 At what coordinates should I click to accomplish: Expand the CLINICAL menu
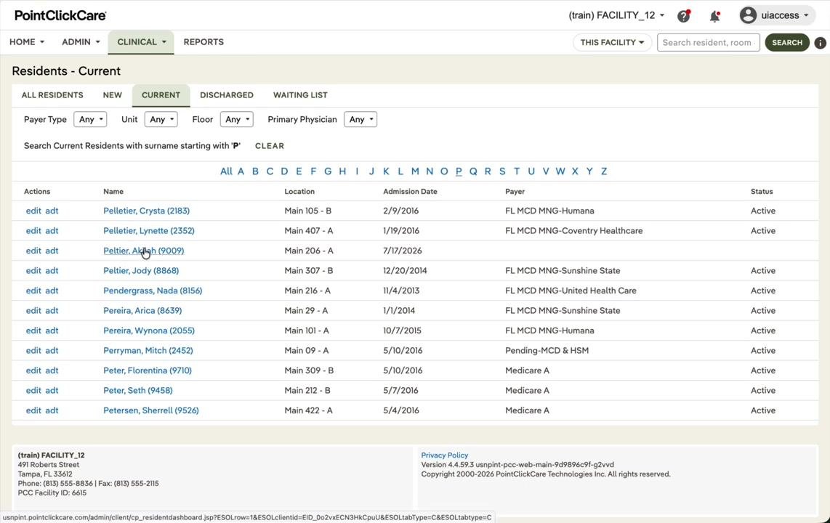(141, 42)
